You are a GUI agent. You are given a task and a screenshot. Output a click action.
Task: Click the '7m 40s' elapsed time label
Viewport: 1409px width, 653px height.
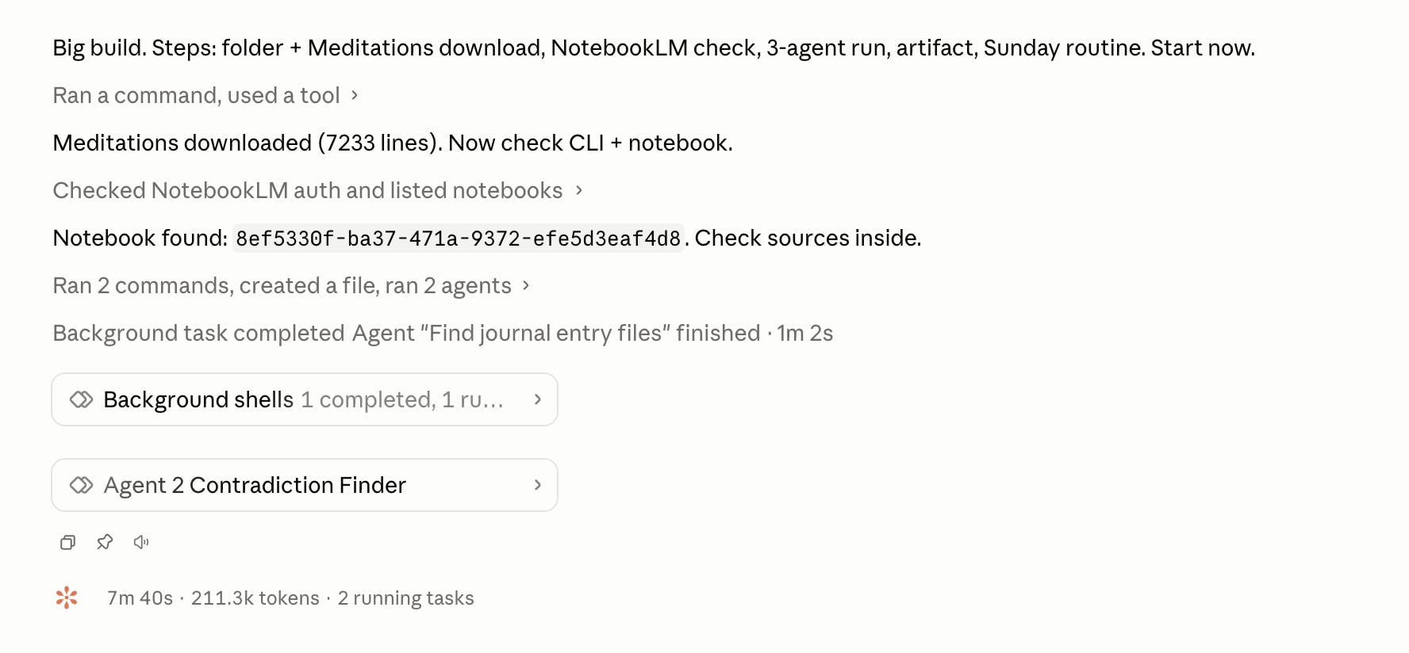click(x=140, y=598)
